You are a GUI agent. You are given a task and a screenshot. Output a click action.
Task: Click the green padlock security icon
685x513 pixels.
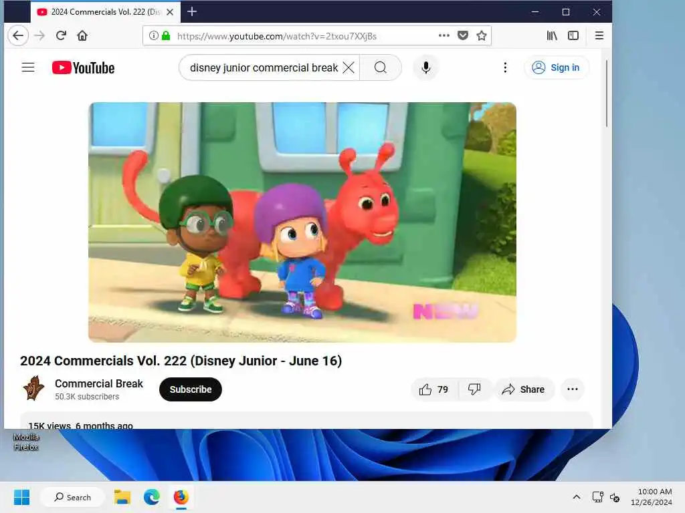pos(166,36)
